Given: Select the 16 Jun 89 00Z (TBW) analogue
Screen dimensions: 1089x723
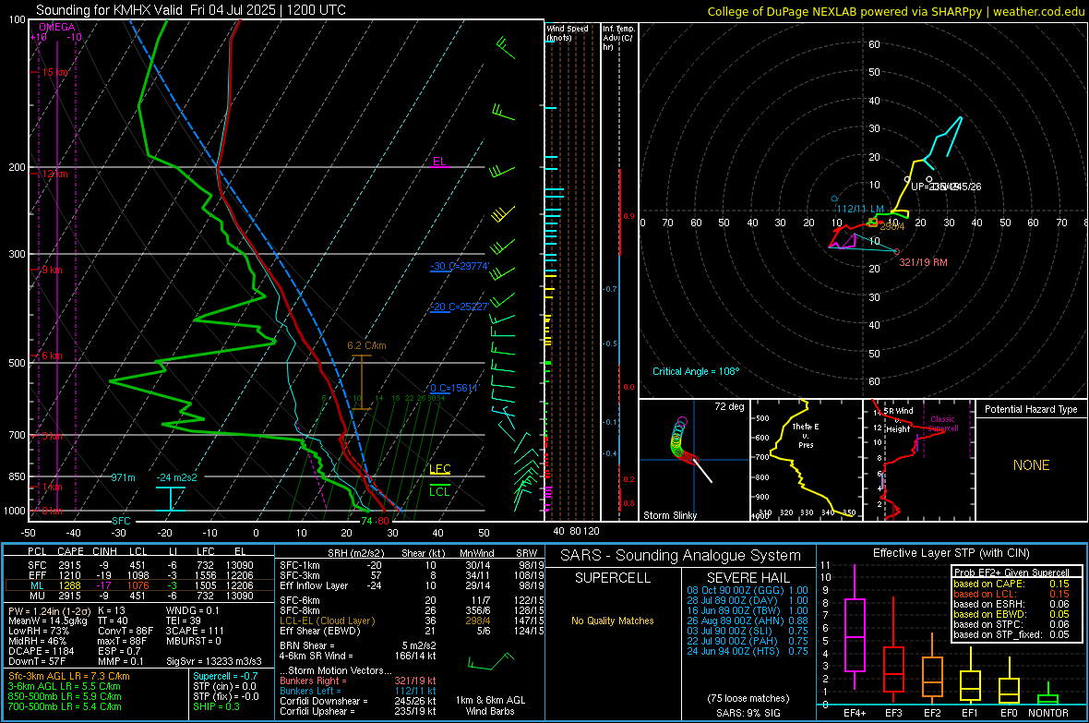Looking at the screenshot, I should pos(748,610).
